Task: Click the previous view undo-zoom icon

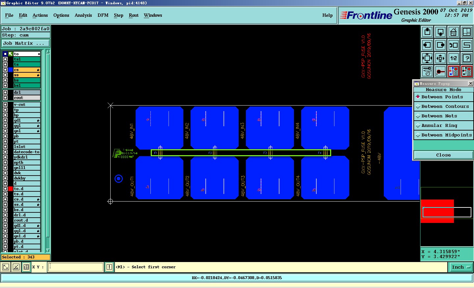Action: (454, 45)
